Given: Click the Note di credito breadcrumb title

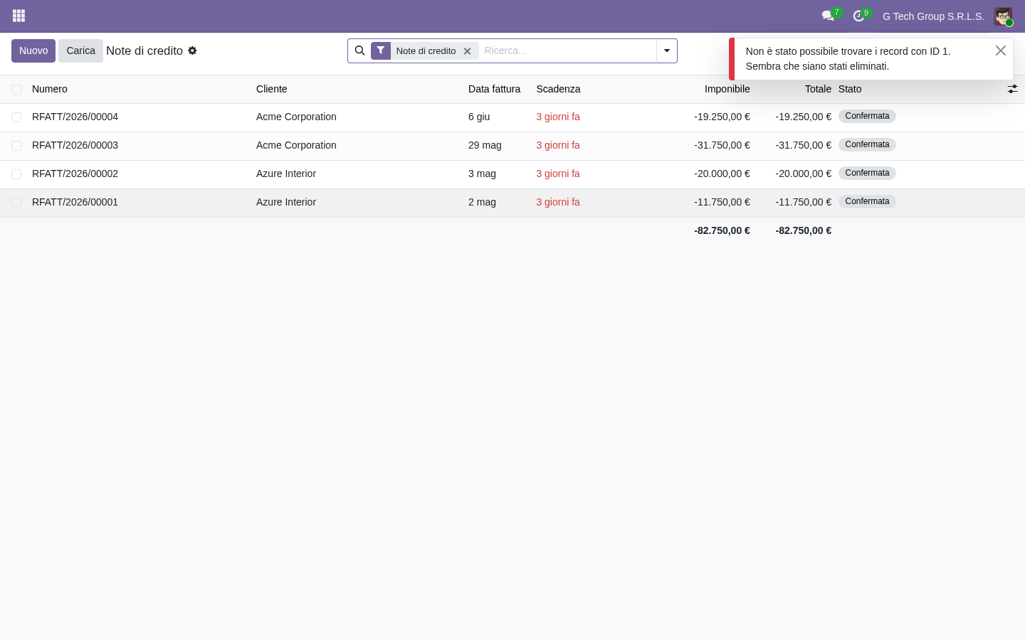Looking at the screenshot, I should click(144, 50).
